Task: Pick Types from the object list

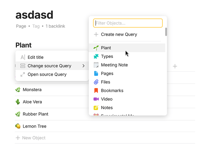Action: pyautogui.click(x=127, y=56)
